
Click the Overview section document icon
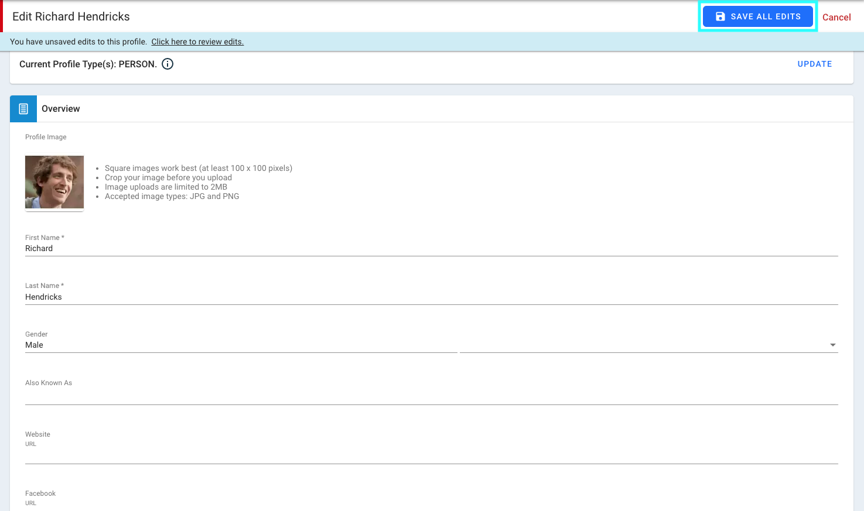pyautogui.click(x=23, y=109)
